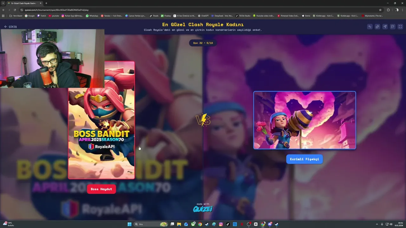This screenshot has height=228, width=406.
Task: Open the volume tray icon
Action: [391, 224]
